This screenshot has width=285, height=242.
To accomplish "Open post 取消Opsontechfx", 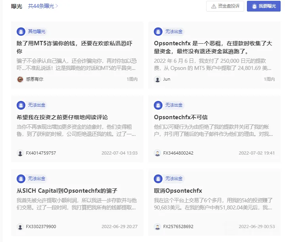I will tap(178, 191).
